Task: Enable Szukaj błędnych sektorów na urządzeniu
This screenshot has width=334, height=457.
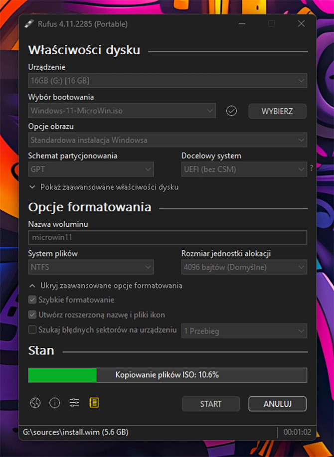Action: coord(32,329)
